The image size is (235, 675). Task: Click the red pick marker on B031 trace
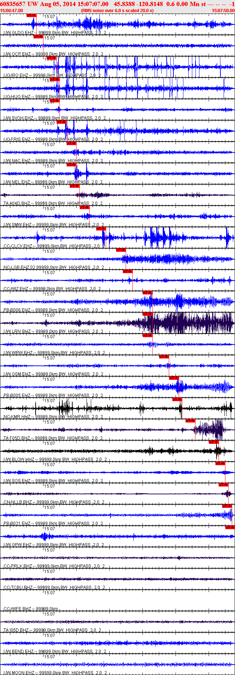coord(227,506)
